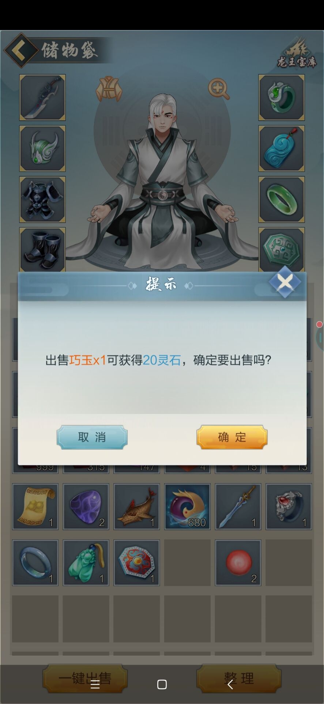Select the equipped jade ring with gem
This screenshot has width=324, height=704.
click(282, 98)
